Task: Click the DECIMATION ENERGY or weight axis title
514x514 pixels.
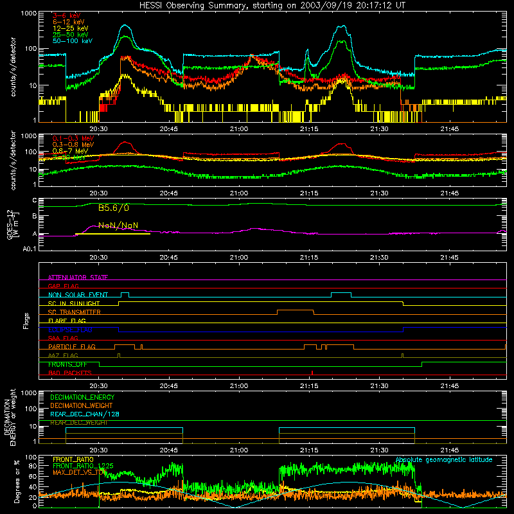Action: 10,417
